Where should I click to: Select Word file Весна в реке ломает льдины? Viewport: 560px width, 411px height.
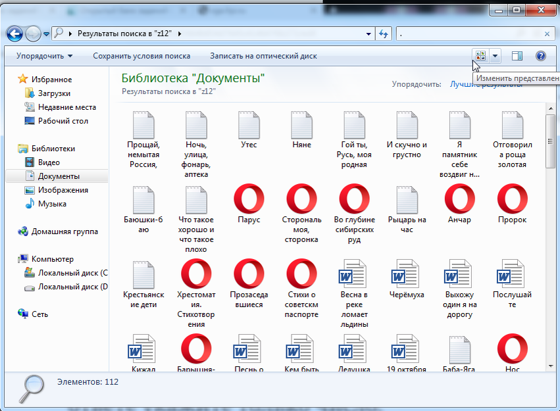[x=354, y=294]
